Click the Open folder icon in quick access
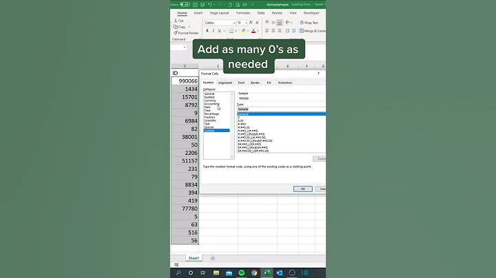Screen dimensions: 496x278 coord(245,5)
